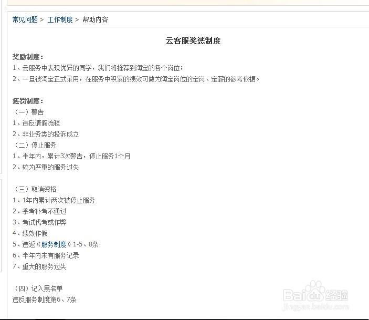The image size is (369, 320).
Task: Click line 违反服务制度第6、7条
Action: point(45,300)
